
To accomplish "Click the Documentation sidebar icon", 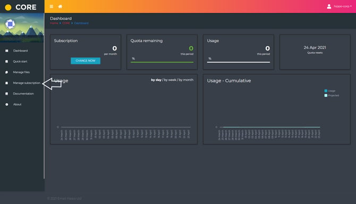I will pyautogui.click(x=6, y=93).
